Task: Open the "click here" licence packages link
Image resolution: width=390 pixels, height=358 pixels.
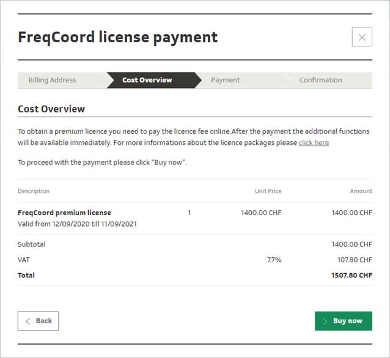Action: coord(314,142)
